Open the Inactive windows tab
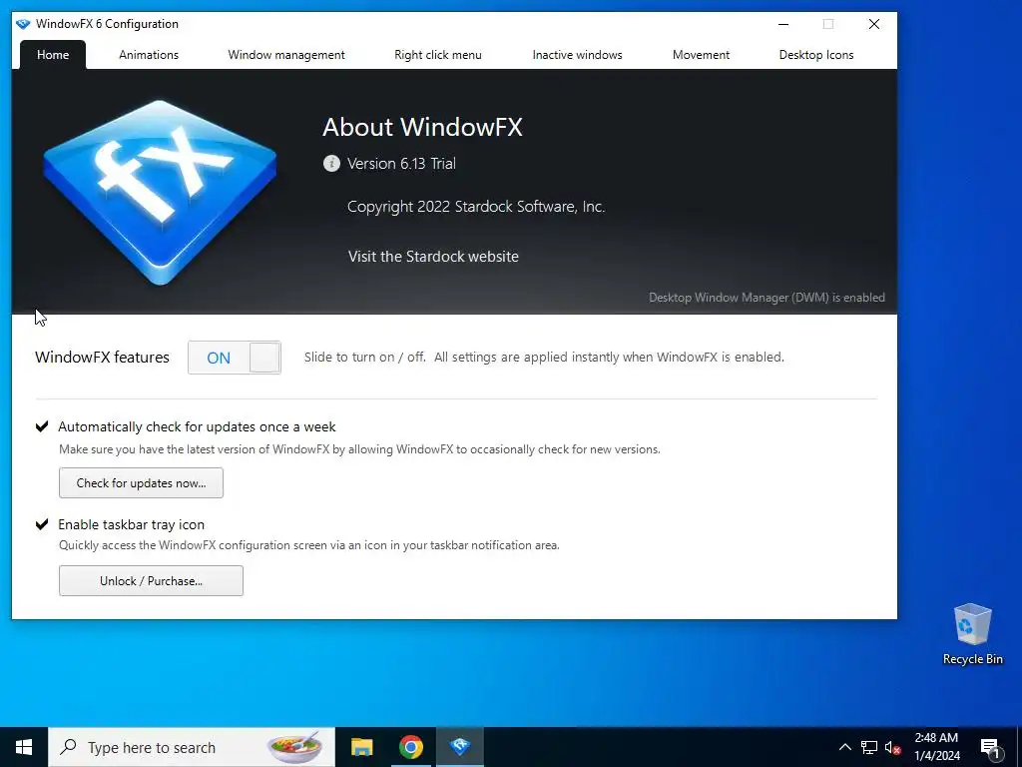This screenshot has width=1022, height=767. (578, 55)
